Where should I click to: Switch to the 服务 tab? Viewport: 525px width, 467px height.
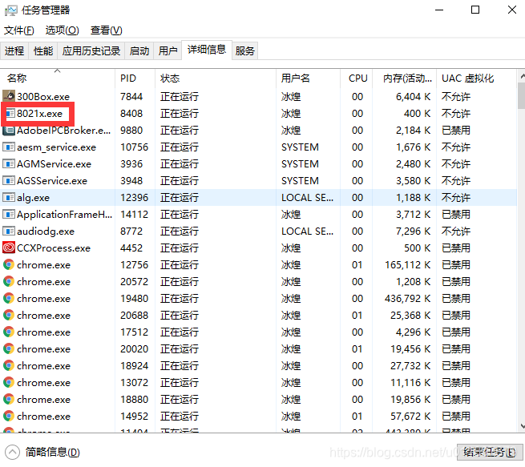pos(244,50)
